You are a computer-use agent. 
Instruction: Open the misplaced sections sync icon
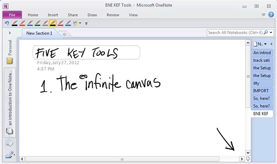(9, 155)
